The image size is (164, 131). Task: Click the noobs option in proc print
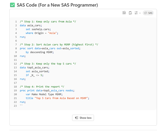tap(69, 90)
